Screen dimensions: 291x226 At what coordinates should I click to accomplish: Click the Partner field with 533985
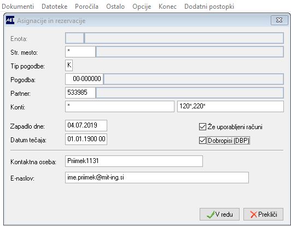pos(80,92)
